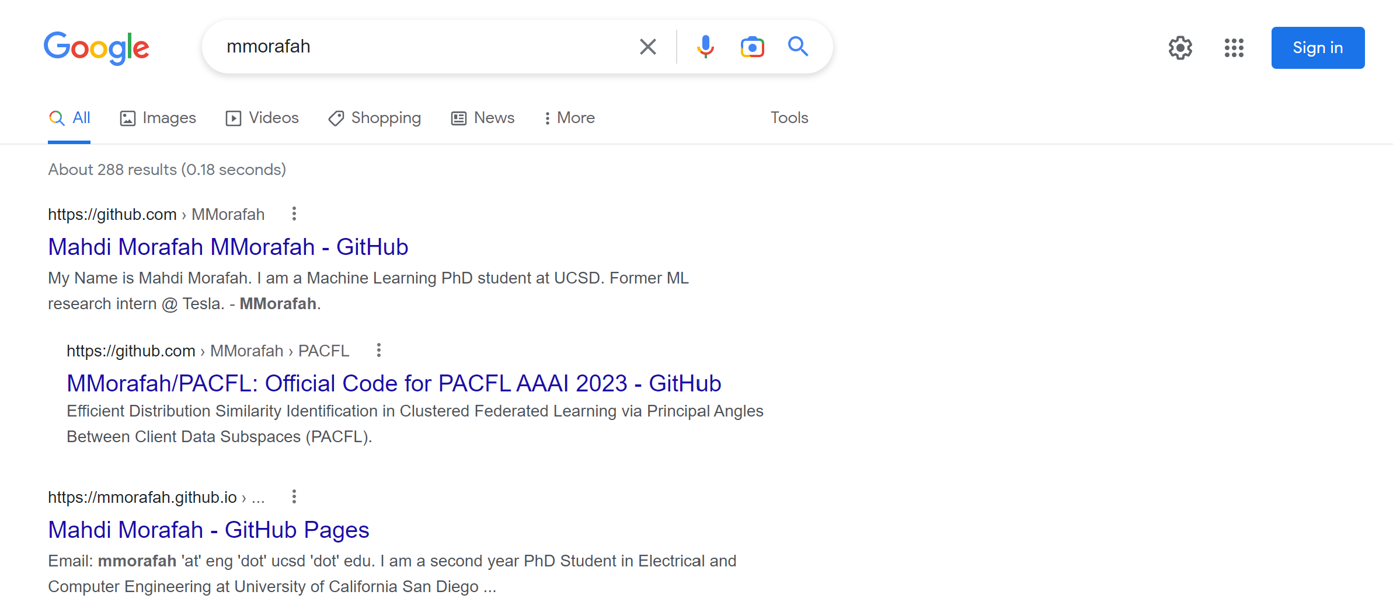Open the three-dot menu beside mmorafah.github.io

[x=294, y=497]
